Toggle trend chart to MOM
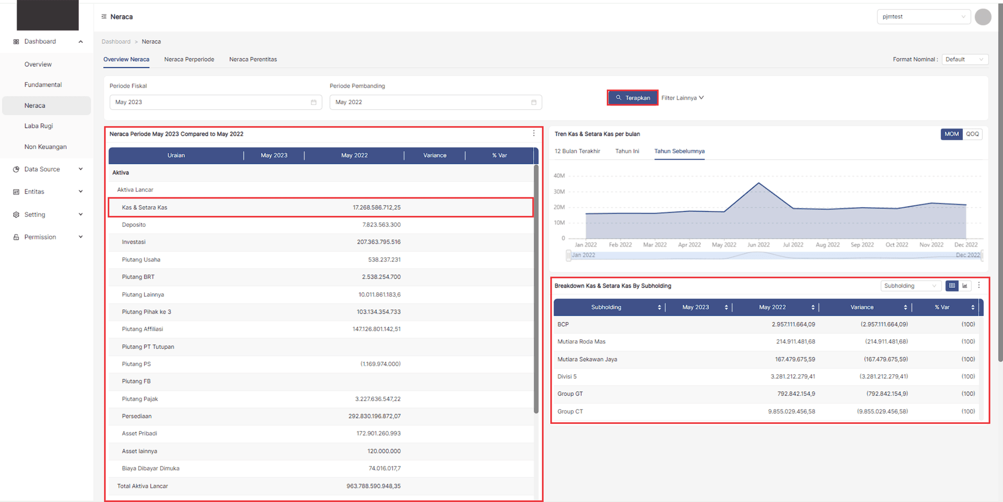 point(951,134)
